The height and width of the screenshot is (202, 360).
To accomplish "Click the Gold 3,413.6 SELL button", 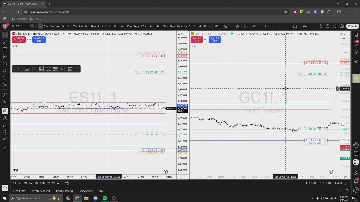I will pos(197,40).
